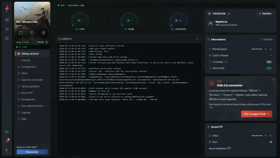Click the trash icon on the server card
Image resolution: width=280 pixels, height=158 pixels.
point(43,33)
